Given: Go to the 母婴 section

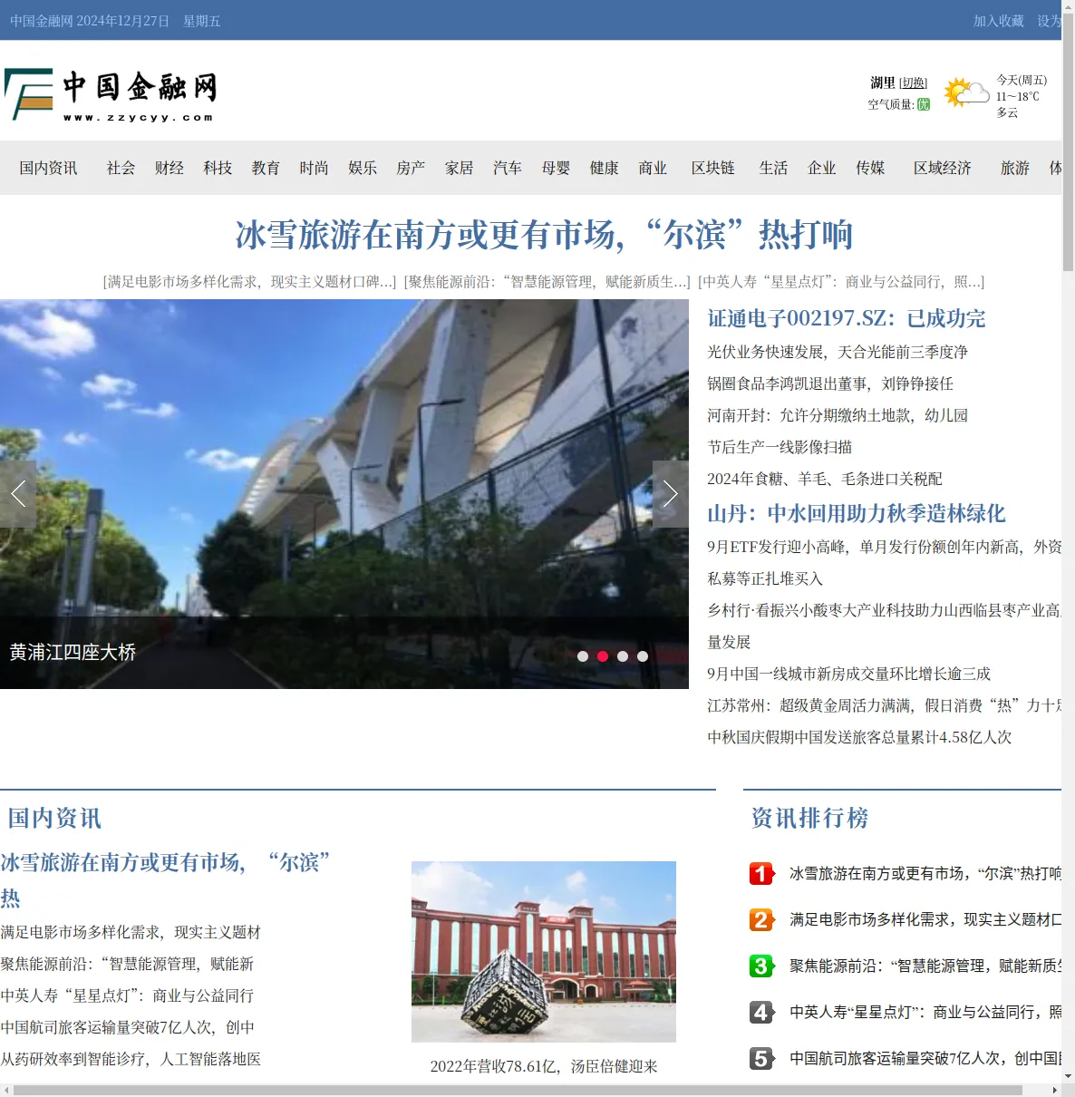Looking at the screenshot, I should coord(556,168).
